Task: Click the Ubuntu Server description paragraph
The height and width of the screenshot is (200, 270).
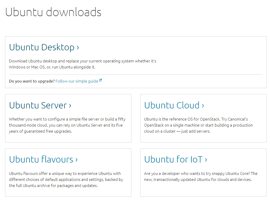Action: [67, 125]
